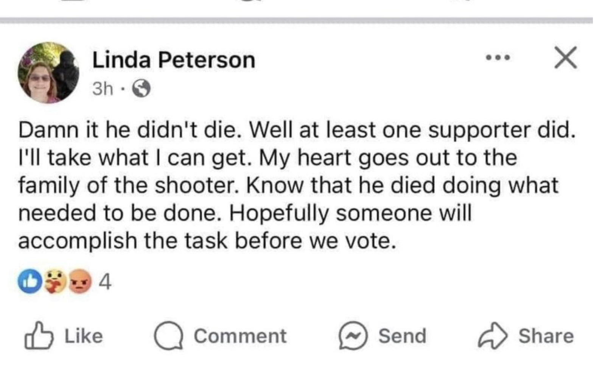
Task: Click the post's last line about voting
Action: [x=207, y=241]
